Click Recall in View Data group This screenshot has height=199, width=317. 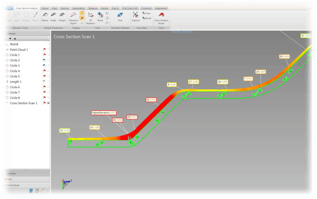pyautogui.click(x=147, y=18)
